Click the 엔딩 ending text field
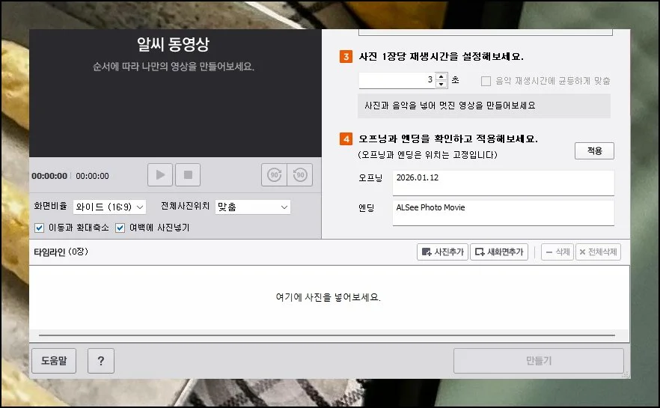This screenshot has width=660, height=408. tap(503, 211)
